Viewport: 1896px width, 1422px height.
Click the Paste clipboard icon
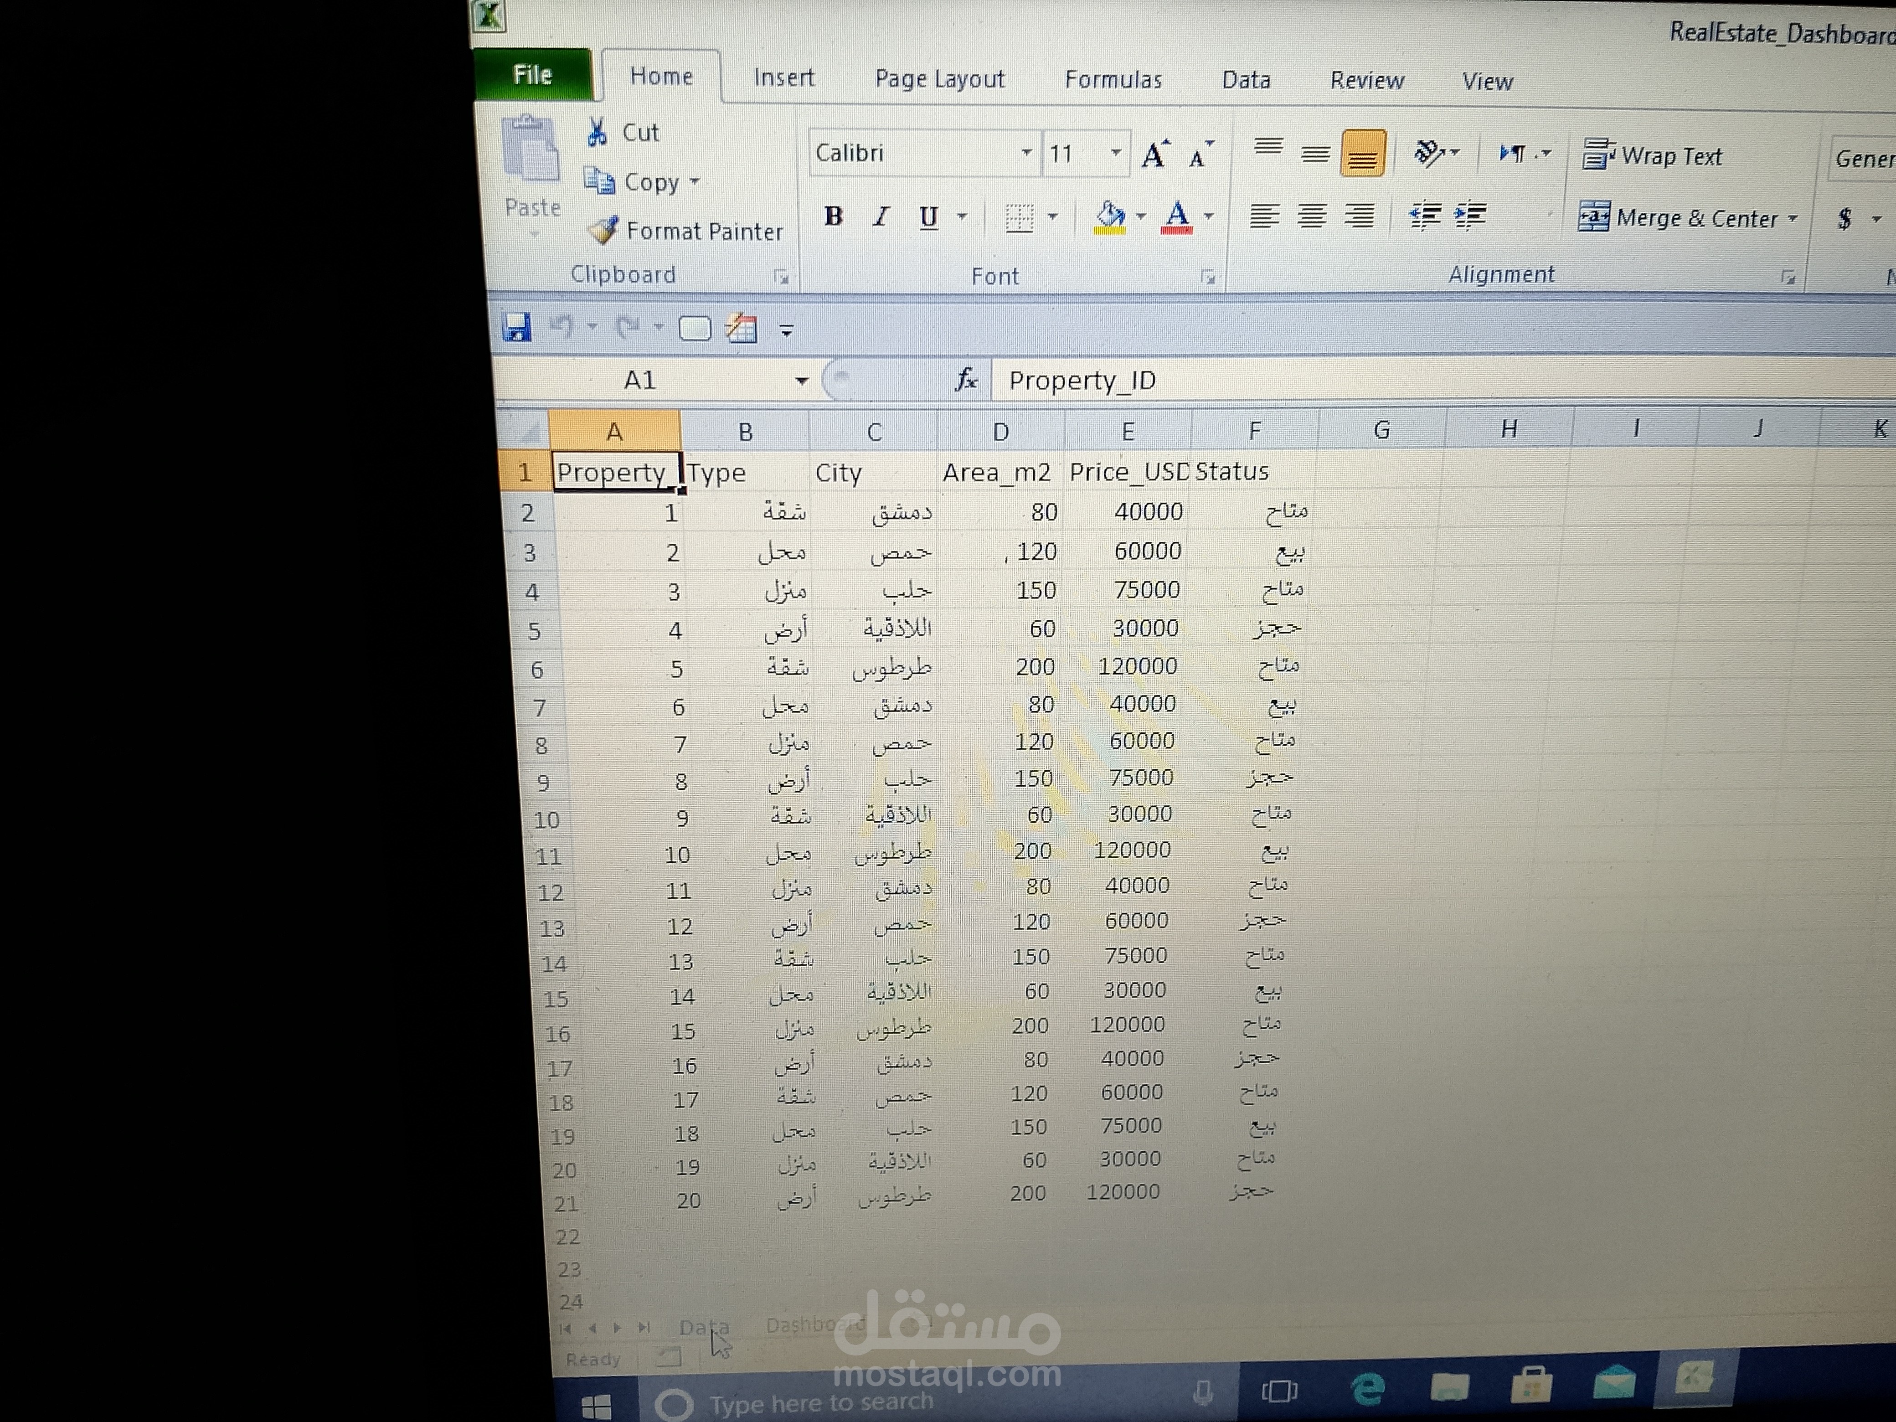(531, 149)
